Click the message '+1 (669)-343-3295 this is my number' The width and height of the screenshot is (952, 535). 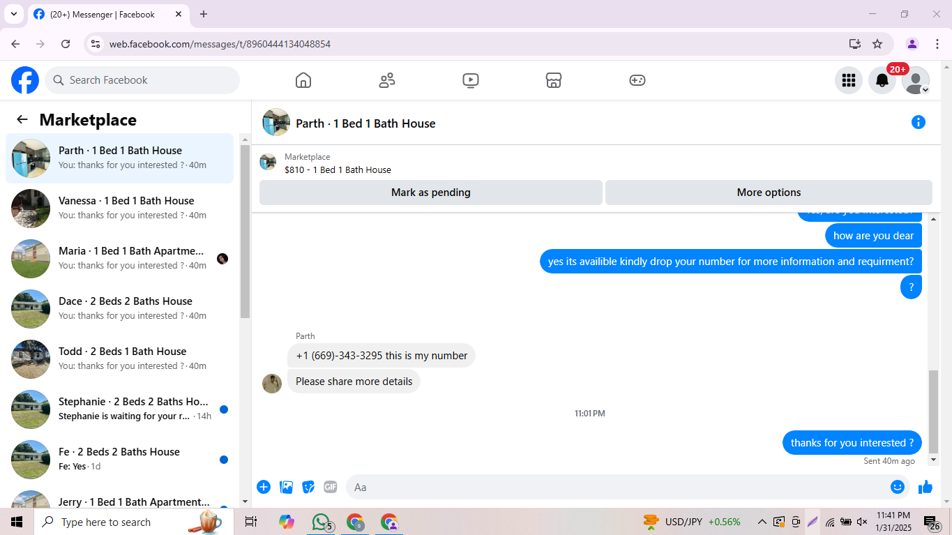(x=381, y=356)
